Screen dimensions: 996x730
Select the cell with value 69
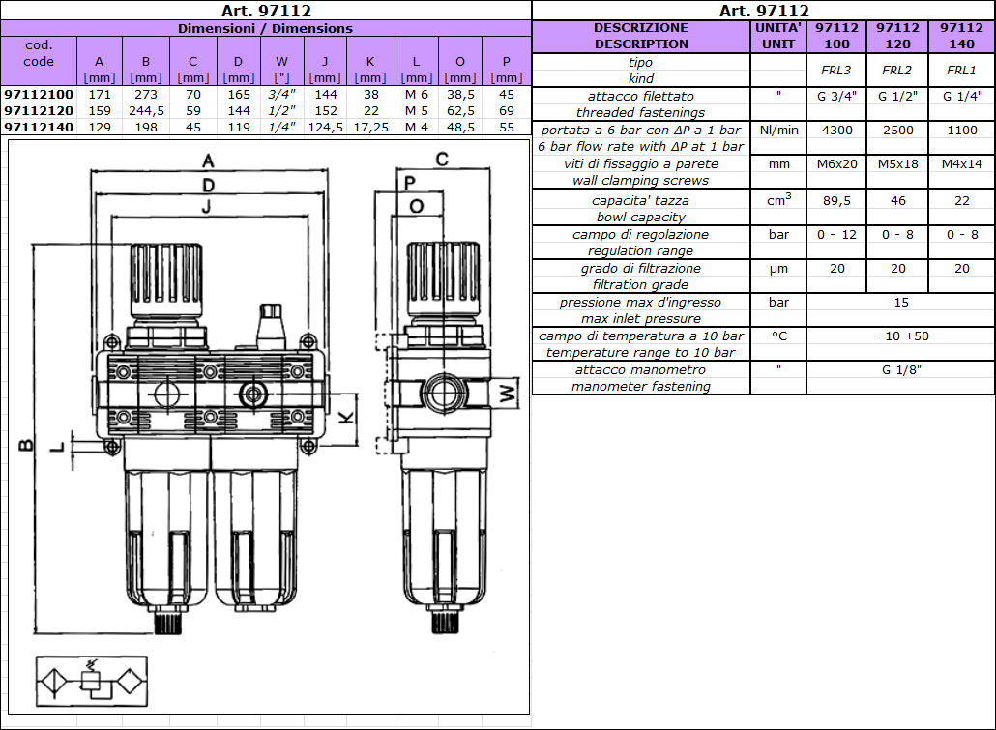point(507,110)
